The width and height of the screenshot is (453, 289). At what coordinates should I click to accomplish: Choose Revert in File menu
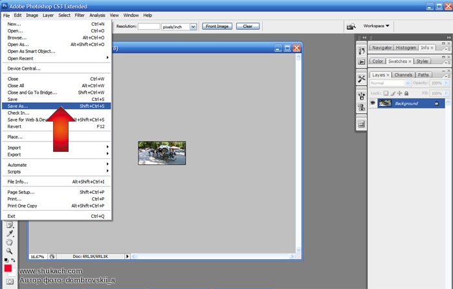56,127
